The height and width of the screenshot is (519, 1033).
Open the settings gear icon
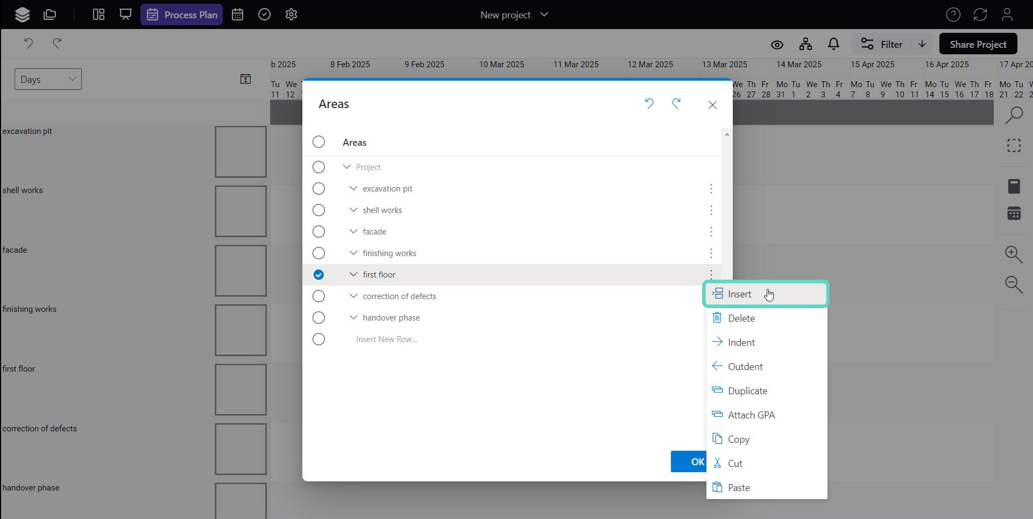[291, 15]
